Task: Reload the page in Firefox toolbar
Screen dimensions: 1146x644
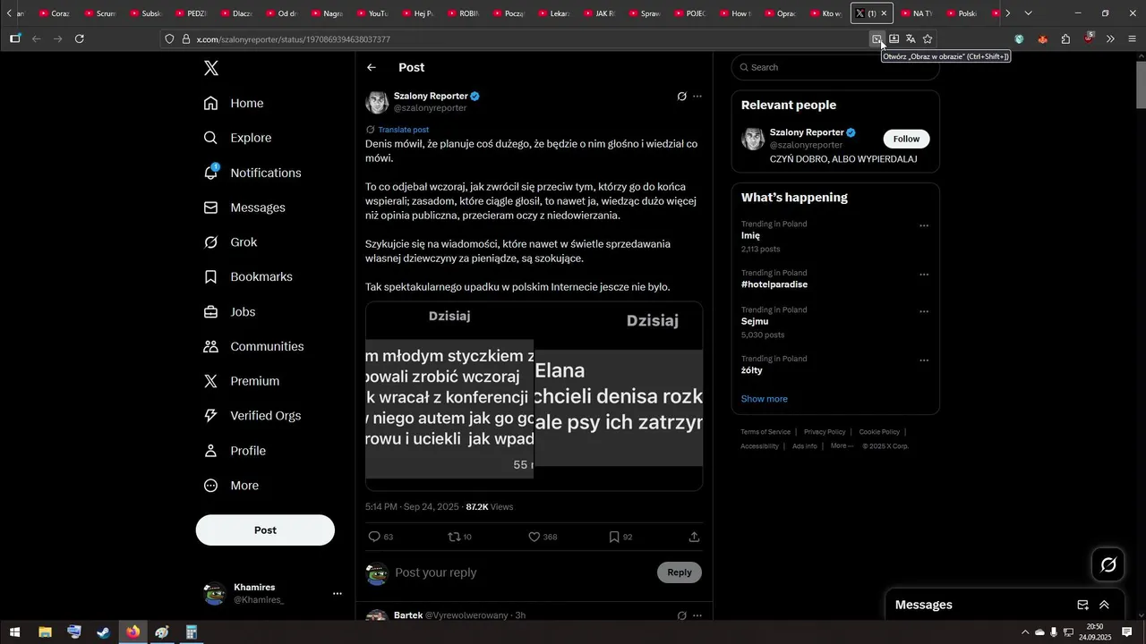Action: [80, 39]
